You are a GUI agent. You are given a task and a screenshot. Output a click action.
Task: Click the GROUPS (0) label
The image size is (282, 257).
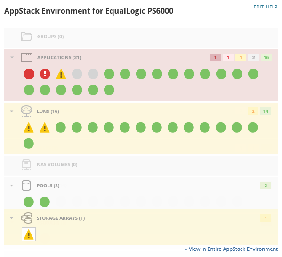tap(50, 37)
